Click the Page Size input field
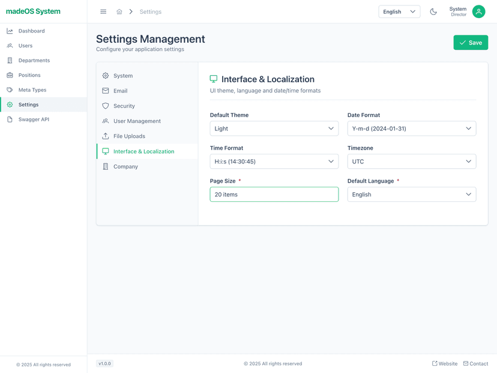497x373 pixels. pyautogui.click(x=274, y=195)
